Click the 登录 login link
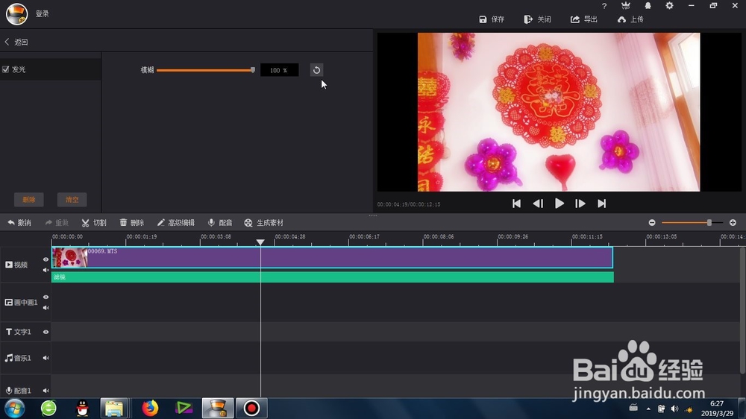The height and width of the screenshot is (419, 746). pos(43,13)
